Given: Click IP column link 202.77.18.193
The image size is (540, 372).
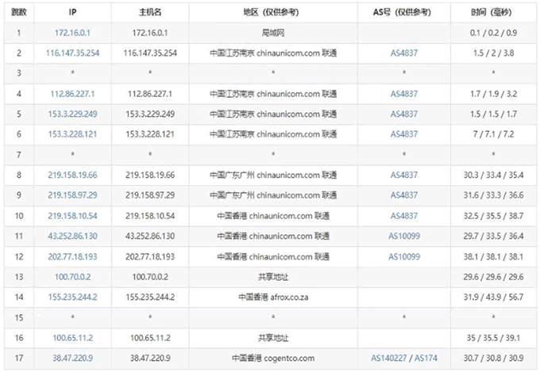Looking at the screenshot, I should click(x=72, y=256).
